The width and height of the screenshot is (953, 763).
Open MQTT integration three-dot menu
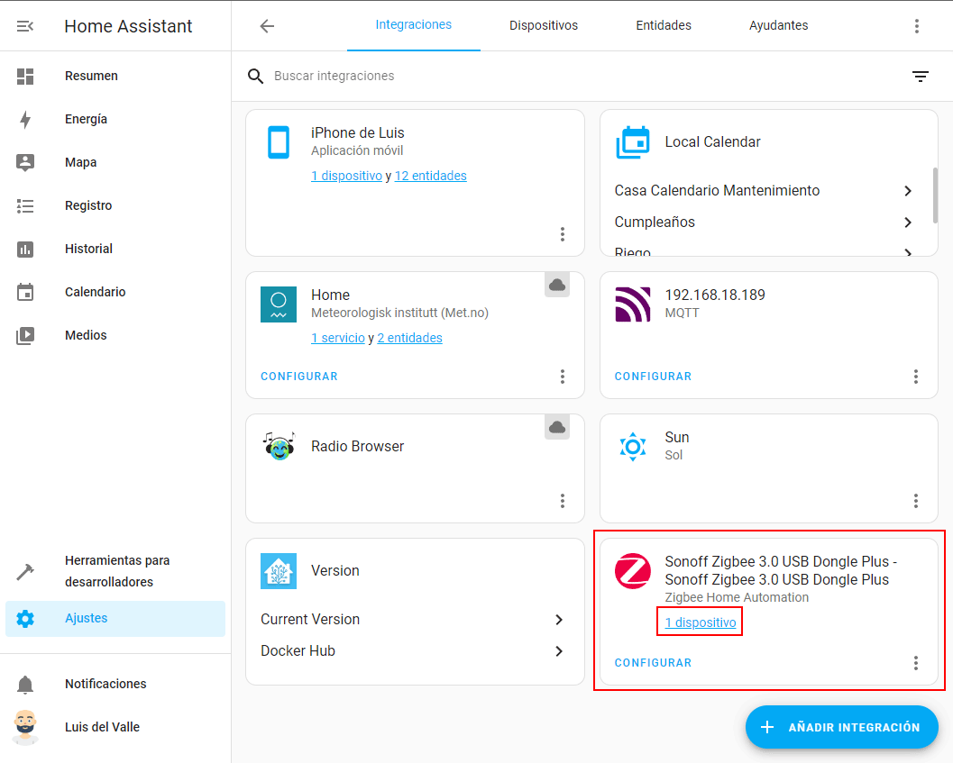(x=916, y=377)
